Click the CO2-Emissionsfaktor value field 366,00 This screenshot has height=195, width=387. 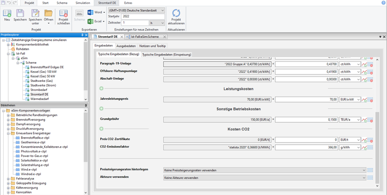[306, 147]
